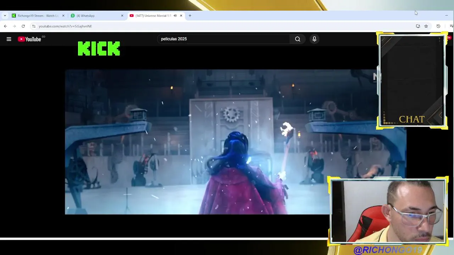Close the Universo Marcial YouTube tab

coord(181,16)
